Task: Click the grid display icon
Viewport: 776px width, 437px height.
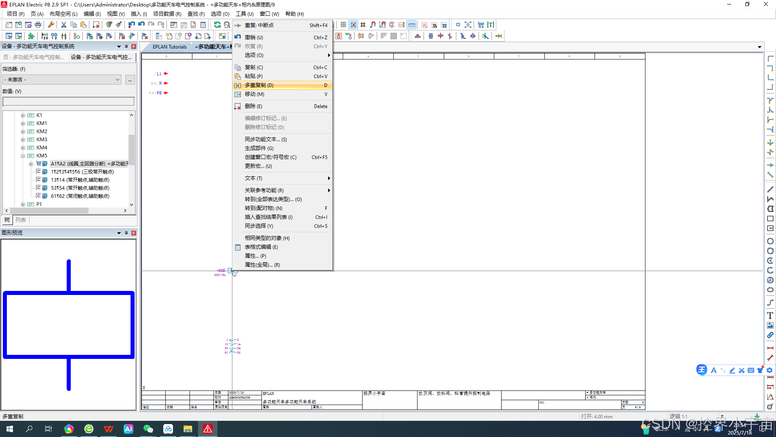Action: [344, 25]
